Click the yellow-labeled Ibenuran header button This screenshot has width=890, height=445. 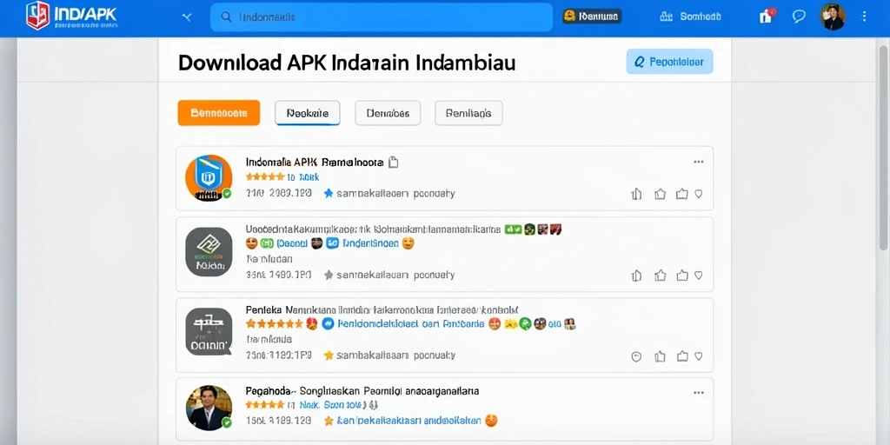(591, 17)
